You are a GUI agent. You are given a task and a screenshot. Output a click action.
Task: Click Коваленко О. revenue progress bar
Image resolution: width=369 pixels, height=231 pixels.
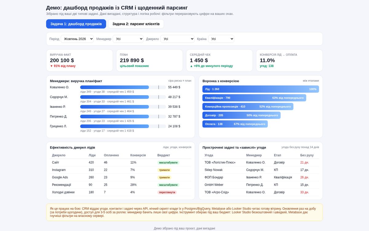click(x=123, y=87)
